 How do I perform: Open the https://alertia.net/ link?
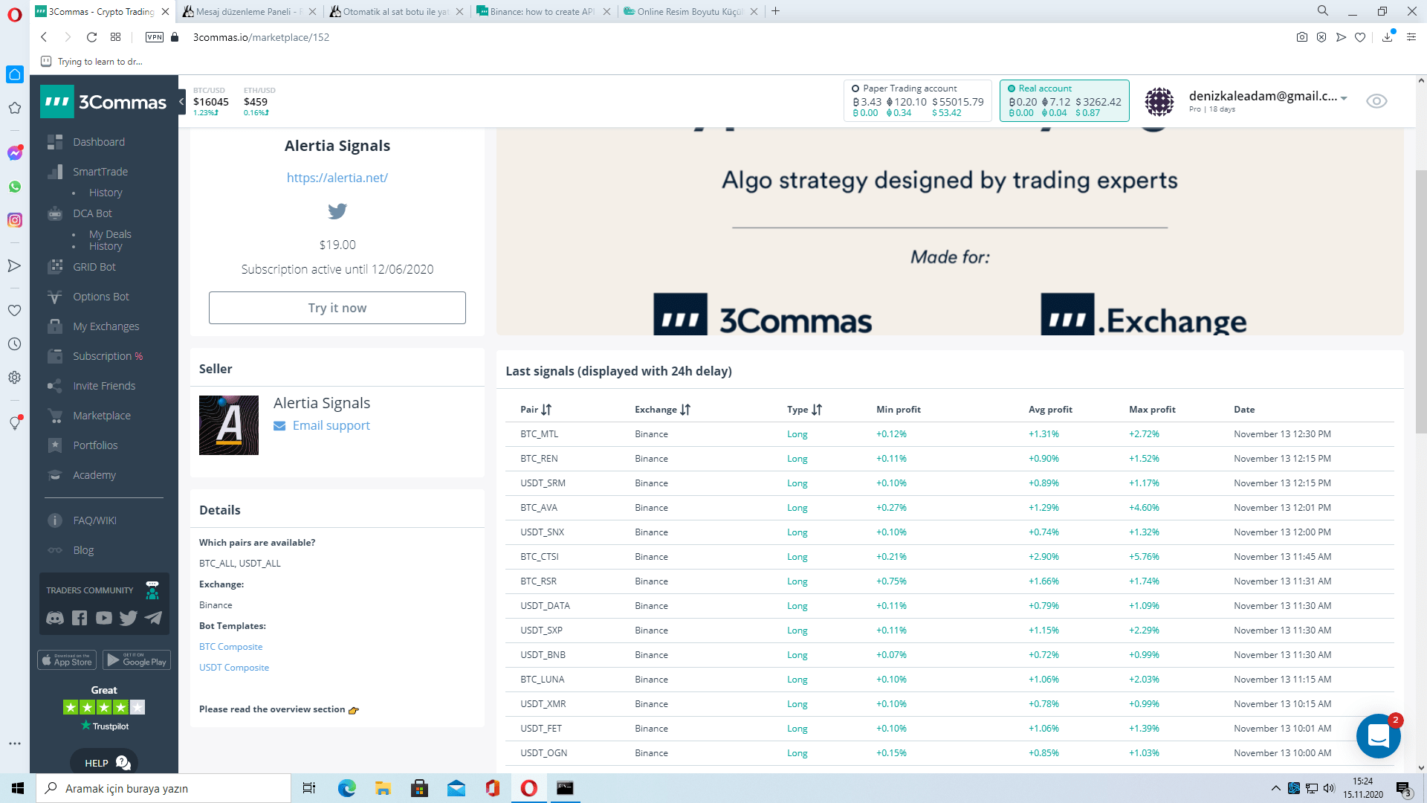337,178
